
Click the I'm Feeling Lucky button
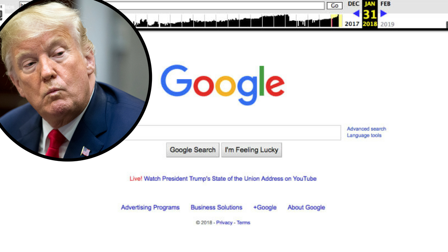point(252,150)
